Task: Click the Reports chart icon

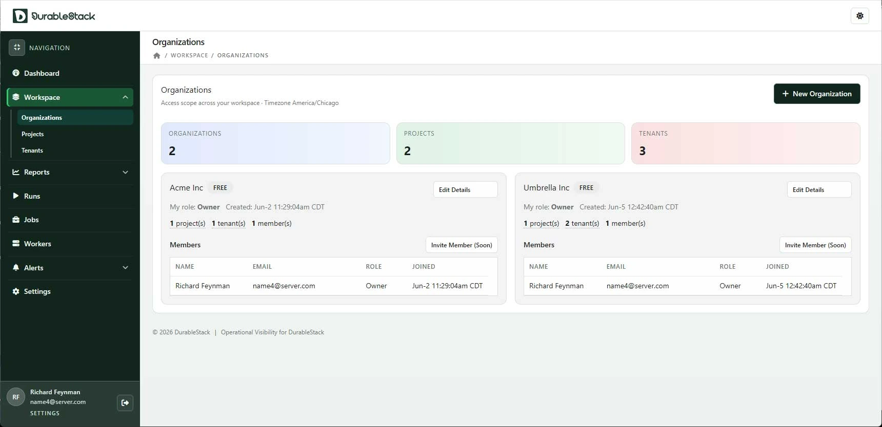Action: (16, 172)
